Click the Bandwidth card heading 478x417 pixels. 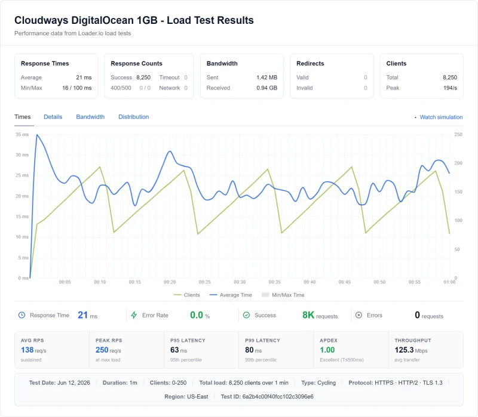click(x=222, y=63)
